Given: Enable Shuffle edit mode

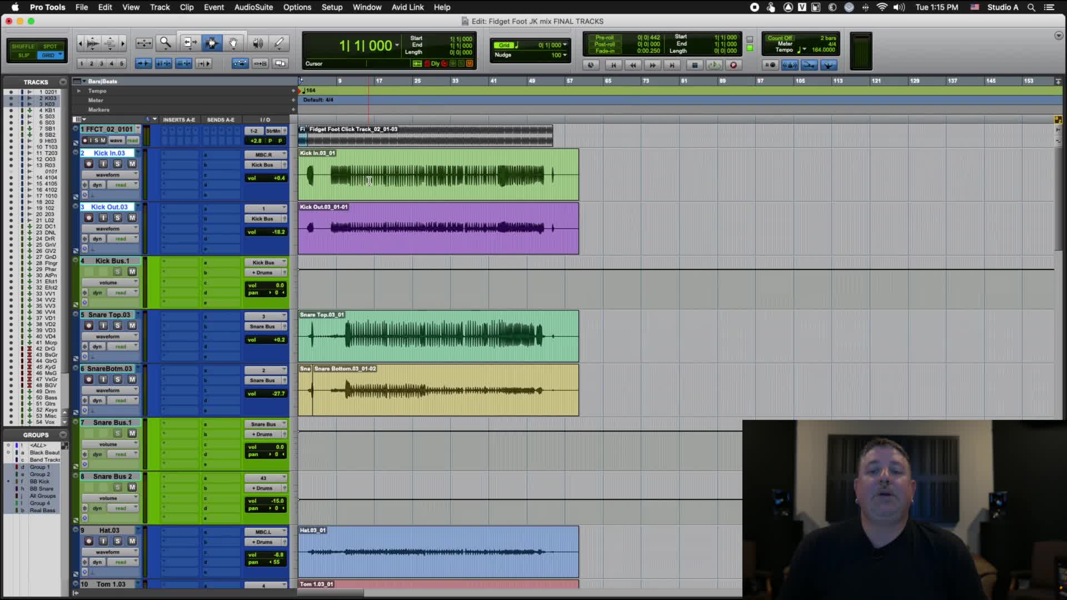Looking at the screenshot, I should click(x=23, y=47).
